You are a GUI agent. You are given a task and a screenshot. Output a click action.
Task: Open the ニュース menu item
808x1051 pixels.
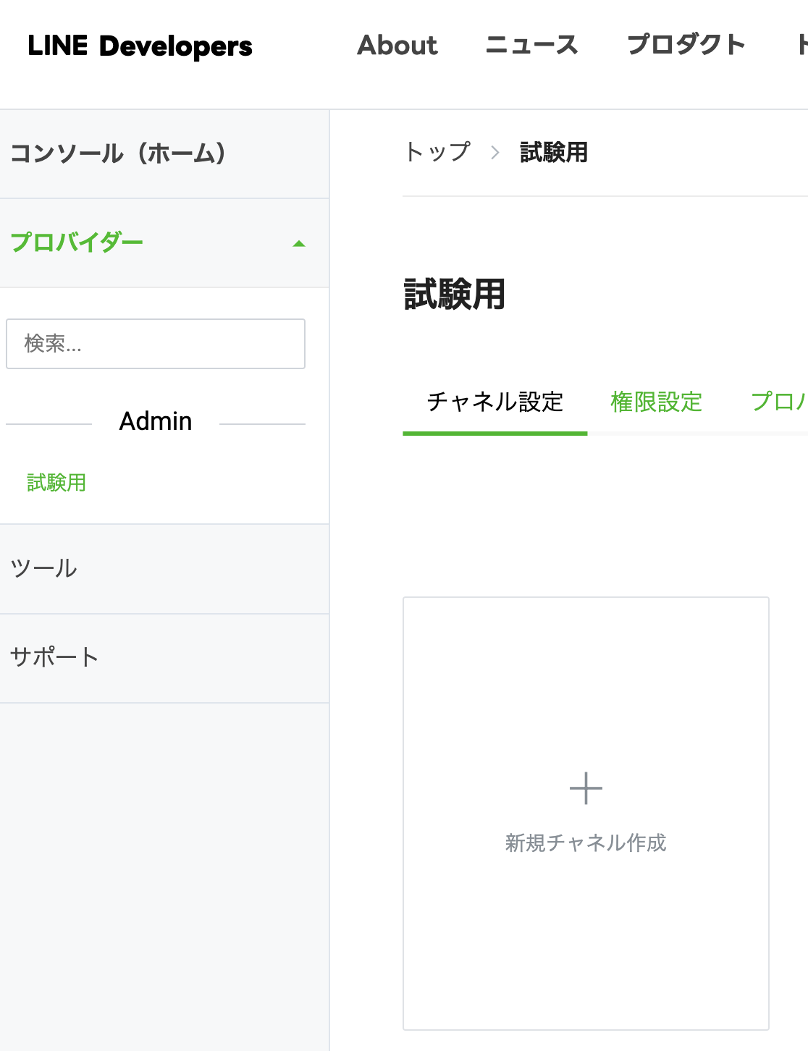click(532, 45)
